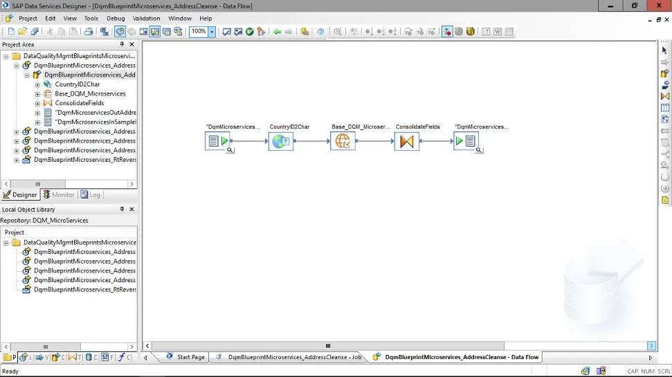The height and width of the screenshot is (377, 672).
Task: Open the 100% zoom dropdown
Action: coord(212,32)
